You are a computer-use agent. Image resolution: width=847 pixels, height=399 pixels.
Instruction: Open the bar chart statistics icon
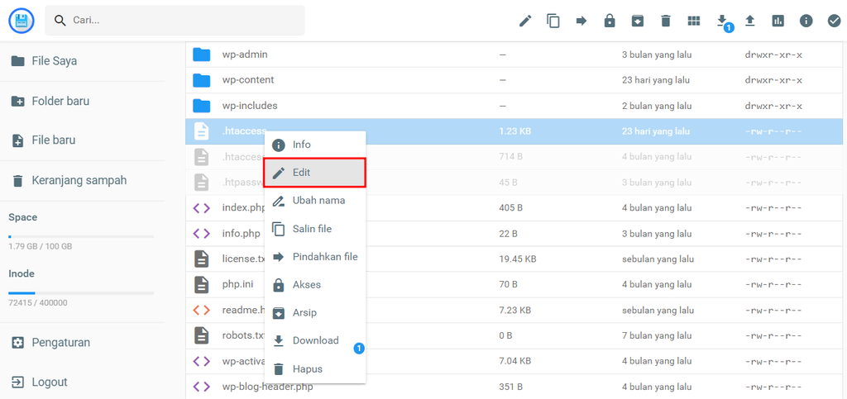pos(778,21)
